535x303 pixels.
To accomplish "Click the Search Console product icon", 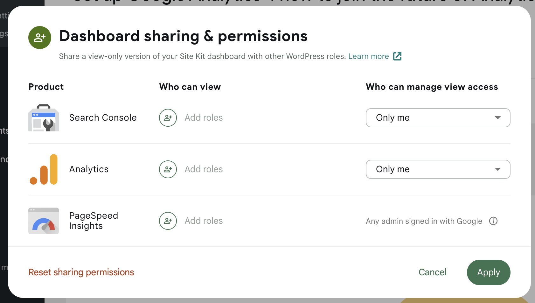I will point(44,118).
